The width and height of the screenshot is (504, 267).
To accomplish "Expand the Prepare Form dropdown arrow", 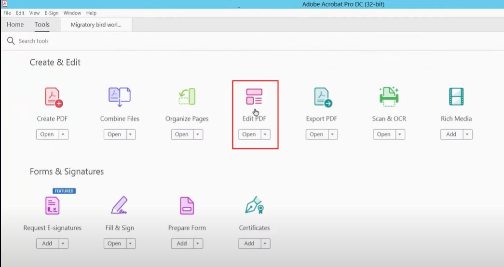I will tap(198, 243).
